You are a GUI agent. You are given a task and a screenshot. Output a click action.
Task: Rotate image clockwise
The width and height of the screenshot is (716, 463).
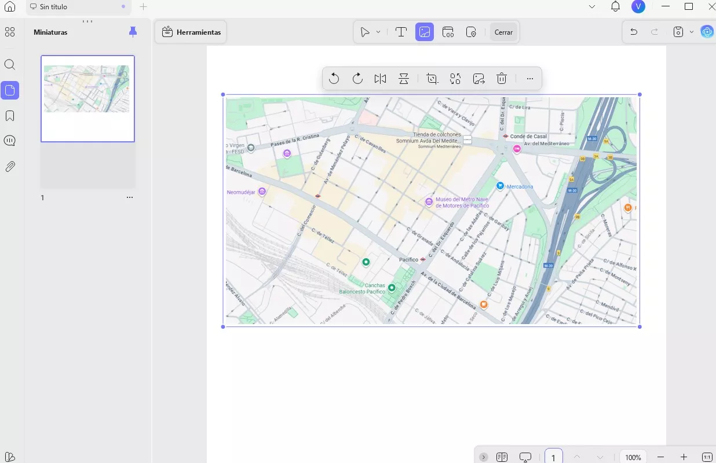pos(357,79)
